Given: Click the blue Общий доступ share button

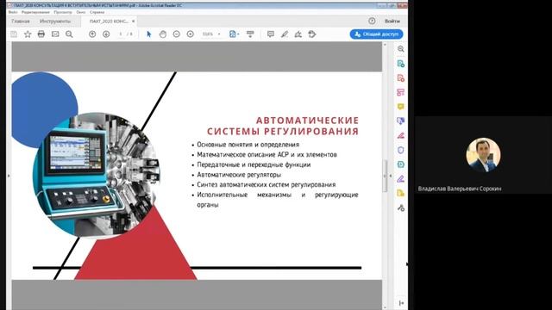Looking at the screenshot, I should tap(376, 34).
